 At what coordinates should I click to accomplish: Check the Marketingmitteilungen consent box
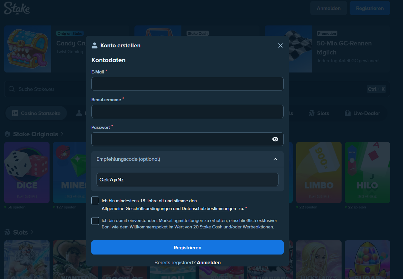95,221
